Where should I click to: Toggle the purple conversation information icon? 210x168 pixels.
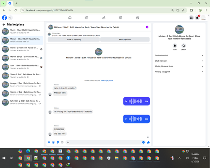147,27
